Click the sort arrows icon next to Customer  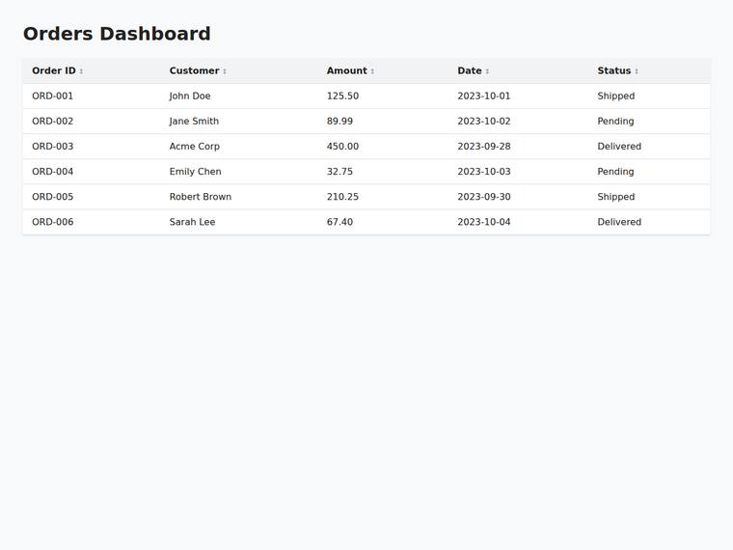pos(225,71)
